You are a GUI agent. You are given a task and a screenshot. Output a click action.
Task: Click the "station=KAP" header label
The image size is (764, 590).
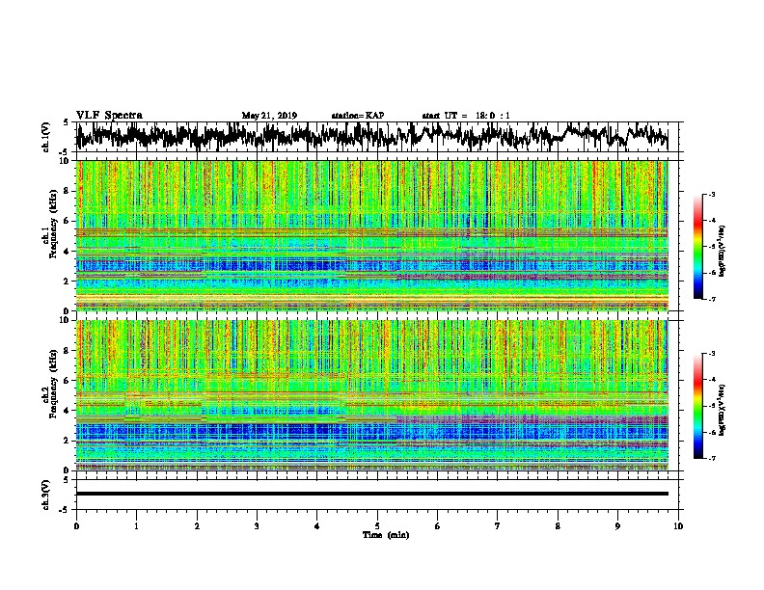[358, 116]
